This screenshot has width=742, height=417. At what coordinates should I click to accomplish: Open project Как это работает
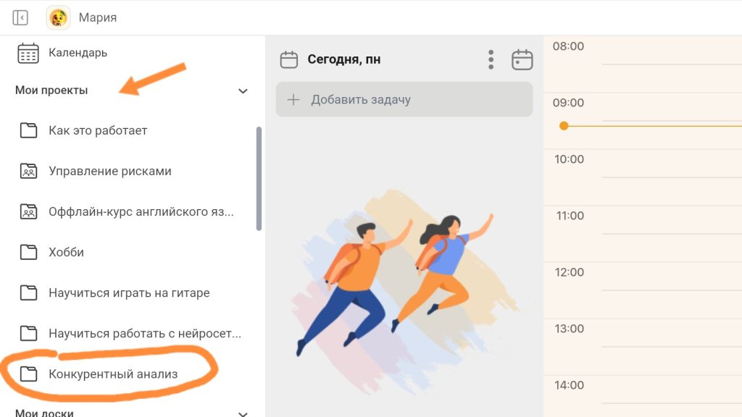click(98, 130)
